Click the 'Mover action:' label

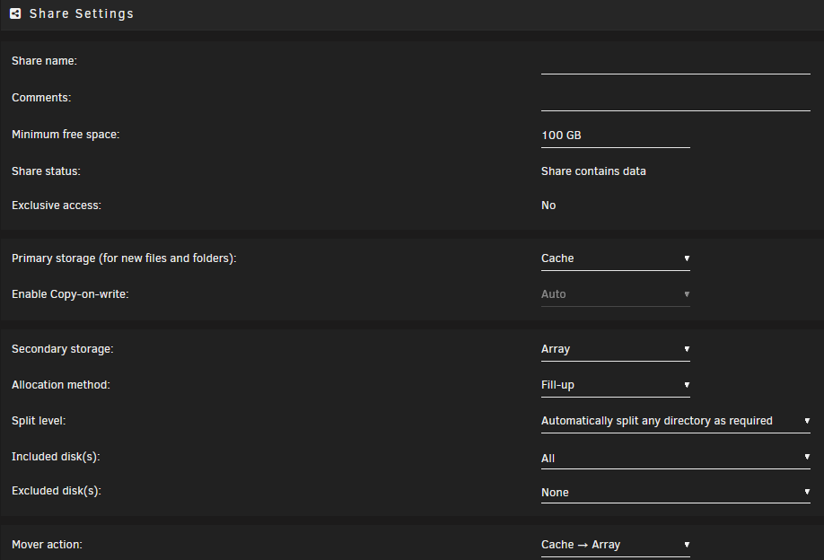47,545
